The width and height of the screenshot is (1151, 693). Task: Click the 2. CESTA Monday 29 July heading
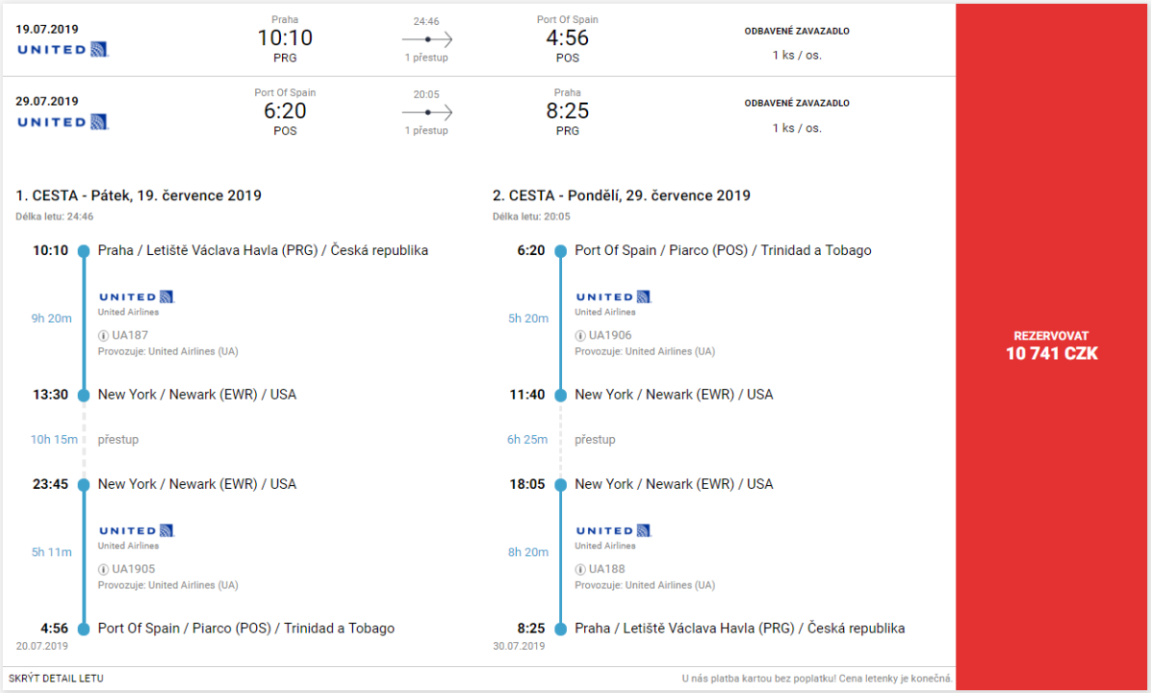[622, 196]
